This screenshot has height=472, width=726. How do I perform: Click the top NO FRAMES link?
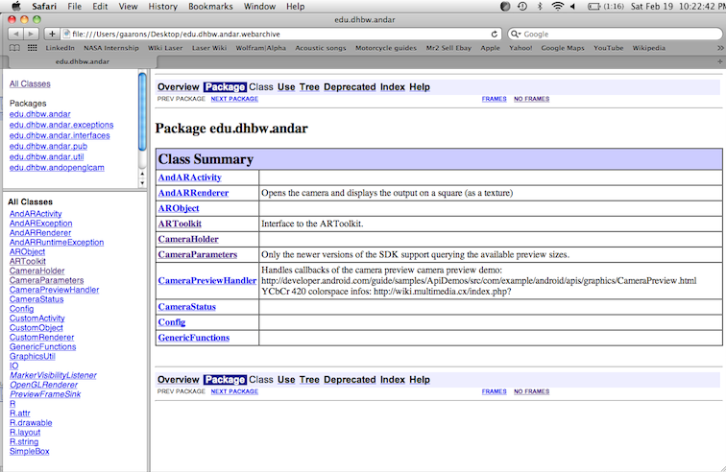coord(531,99)
